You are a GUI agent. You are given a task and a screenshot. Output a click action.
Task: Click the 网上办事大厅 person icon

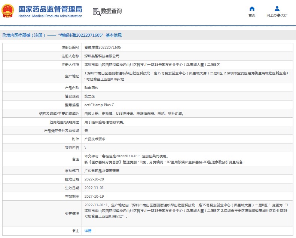coord(277,9)
